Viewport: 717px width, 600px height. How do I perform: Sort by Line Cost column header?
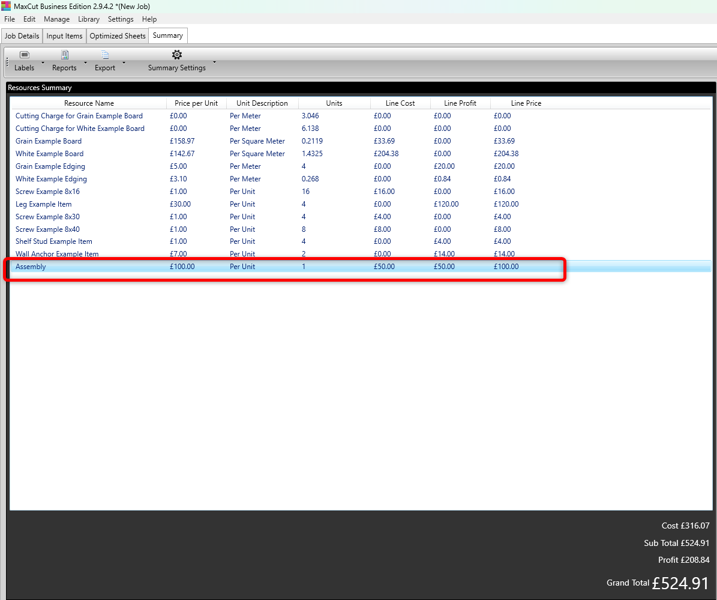click(400, 103)
